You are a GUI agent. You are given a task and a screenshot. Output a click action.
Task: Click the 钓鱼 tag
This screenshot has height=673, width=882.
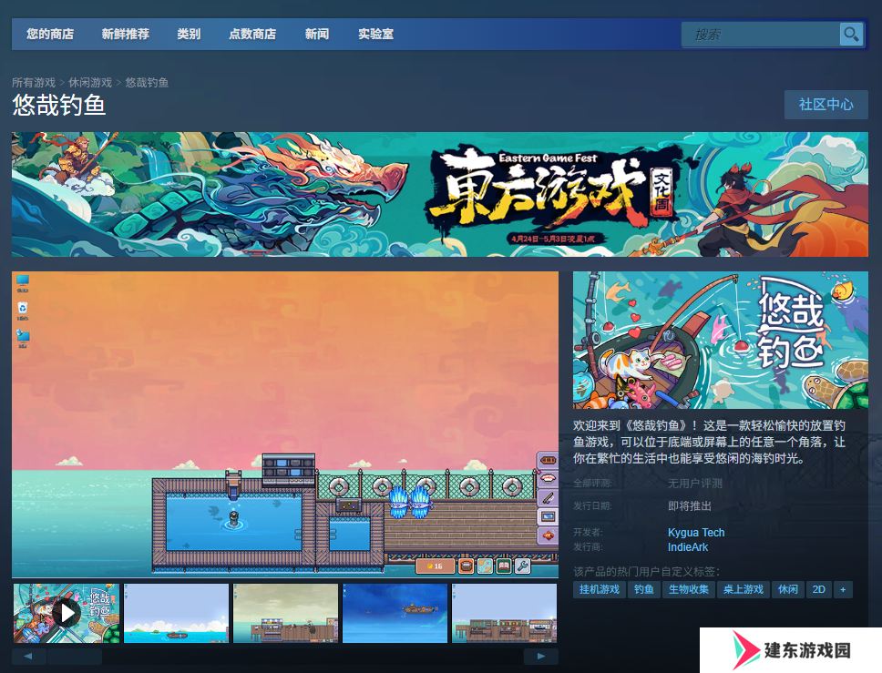point(644,589)
